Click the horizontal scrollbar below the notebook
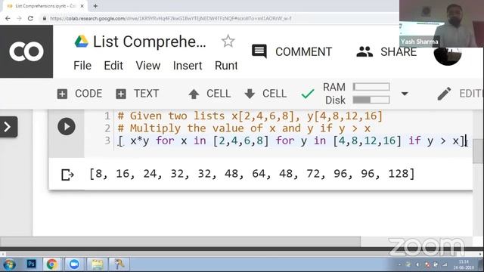The height and width of the screenshot is (272, 484). click(180, 242)
